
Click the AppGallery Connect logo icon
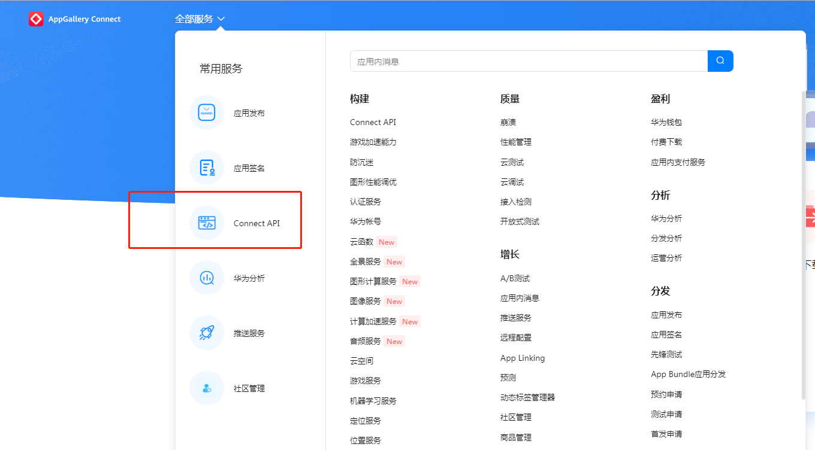pos(36,19)
